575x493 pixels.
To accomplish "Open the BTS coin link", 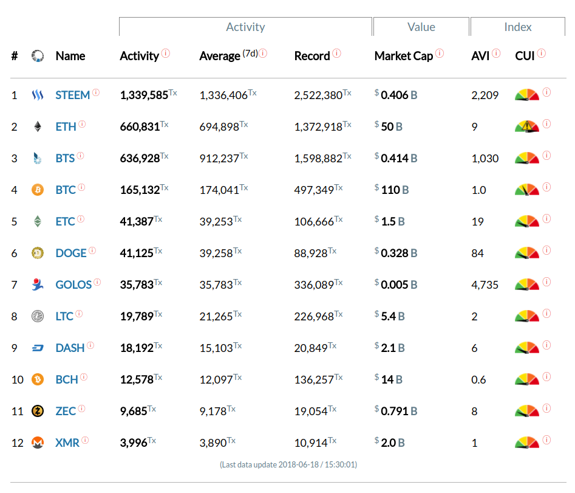I will coord(66,159).
